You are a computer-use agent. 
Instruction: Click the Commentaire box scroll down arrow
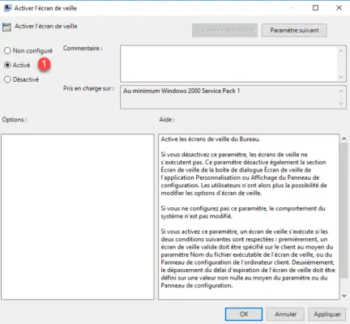click(x=341, y=77)
